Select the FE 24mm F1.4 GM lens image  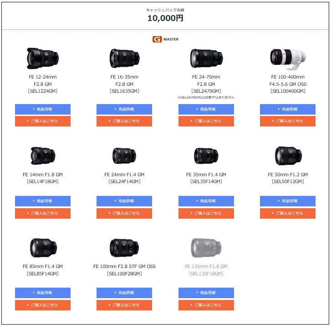click(124, 156)
